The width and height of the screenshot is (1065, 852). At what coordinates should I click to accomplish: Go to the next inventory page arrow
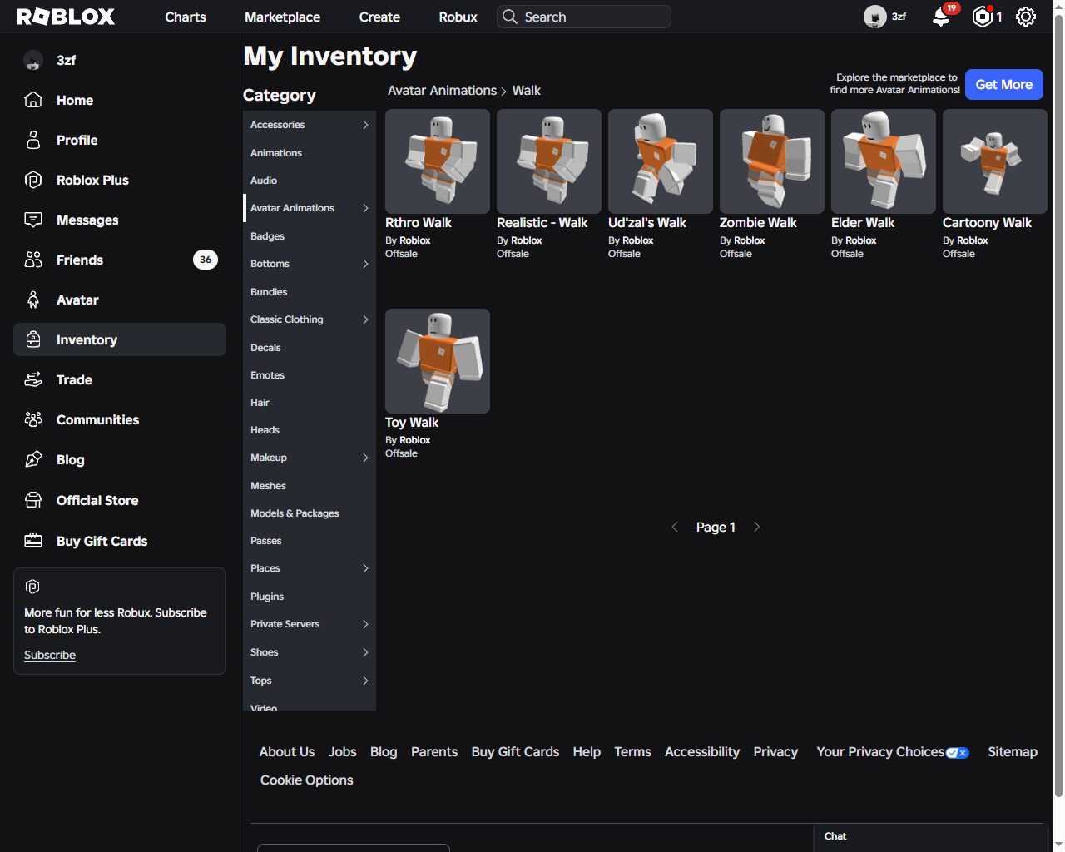[x=756, y=527]
